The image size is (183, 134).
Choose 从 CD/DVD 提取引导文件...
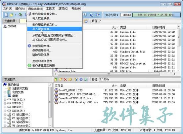[55, 40]
